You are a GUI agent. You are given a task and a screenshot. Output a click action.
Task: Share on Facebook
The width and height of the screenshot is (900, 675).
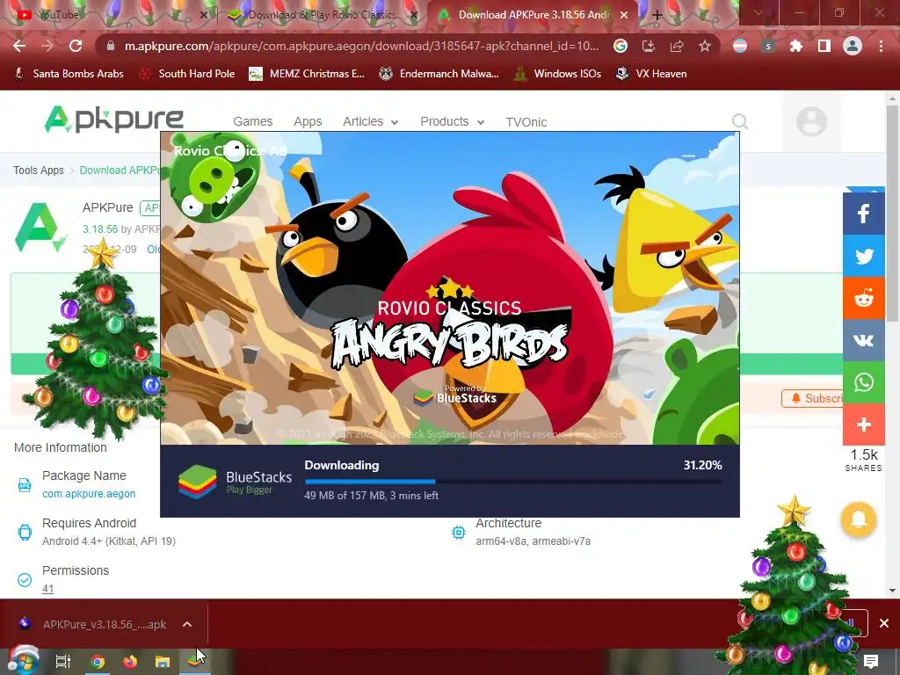click(863, 214)
